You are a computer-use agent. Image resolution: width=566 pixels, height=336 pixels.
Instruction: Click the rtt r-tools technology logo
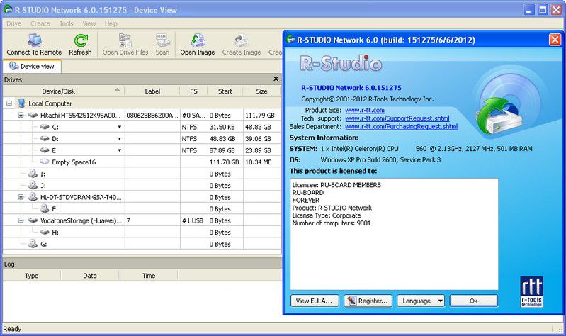532,291
